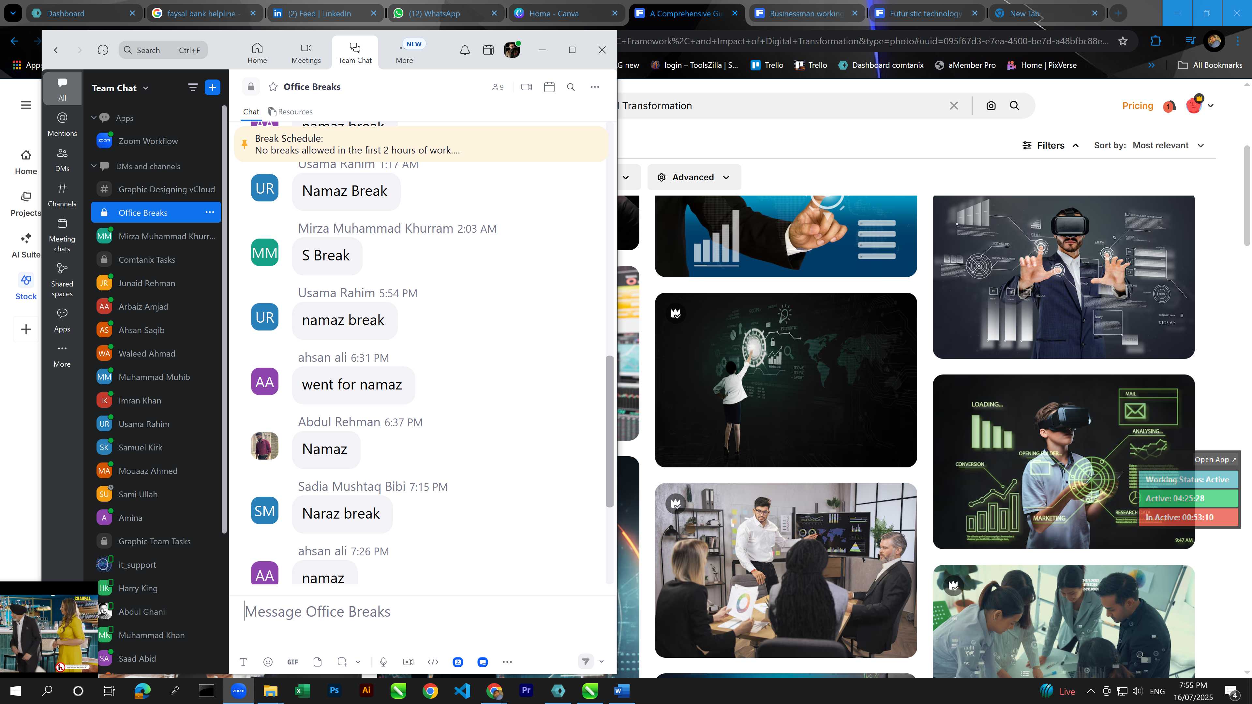Star the Office Breaks channel
Viewport: 1252px width, 704px height.
pos(273,87)
